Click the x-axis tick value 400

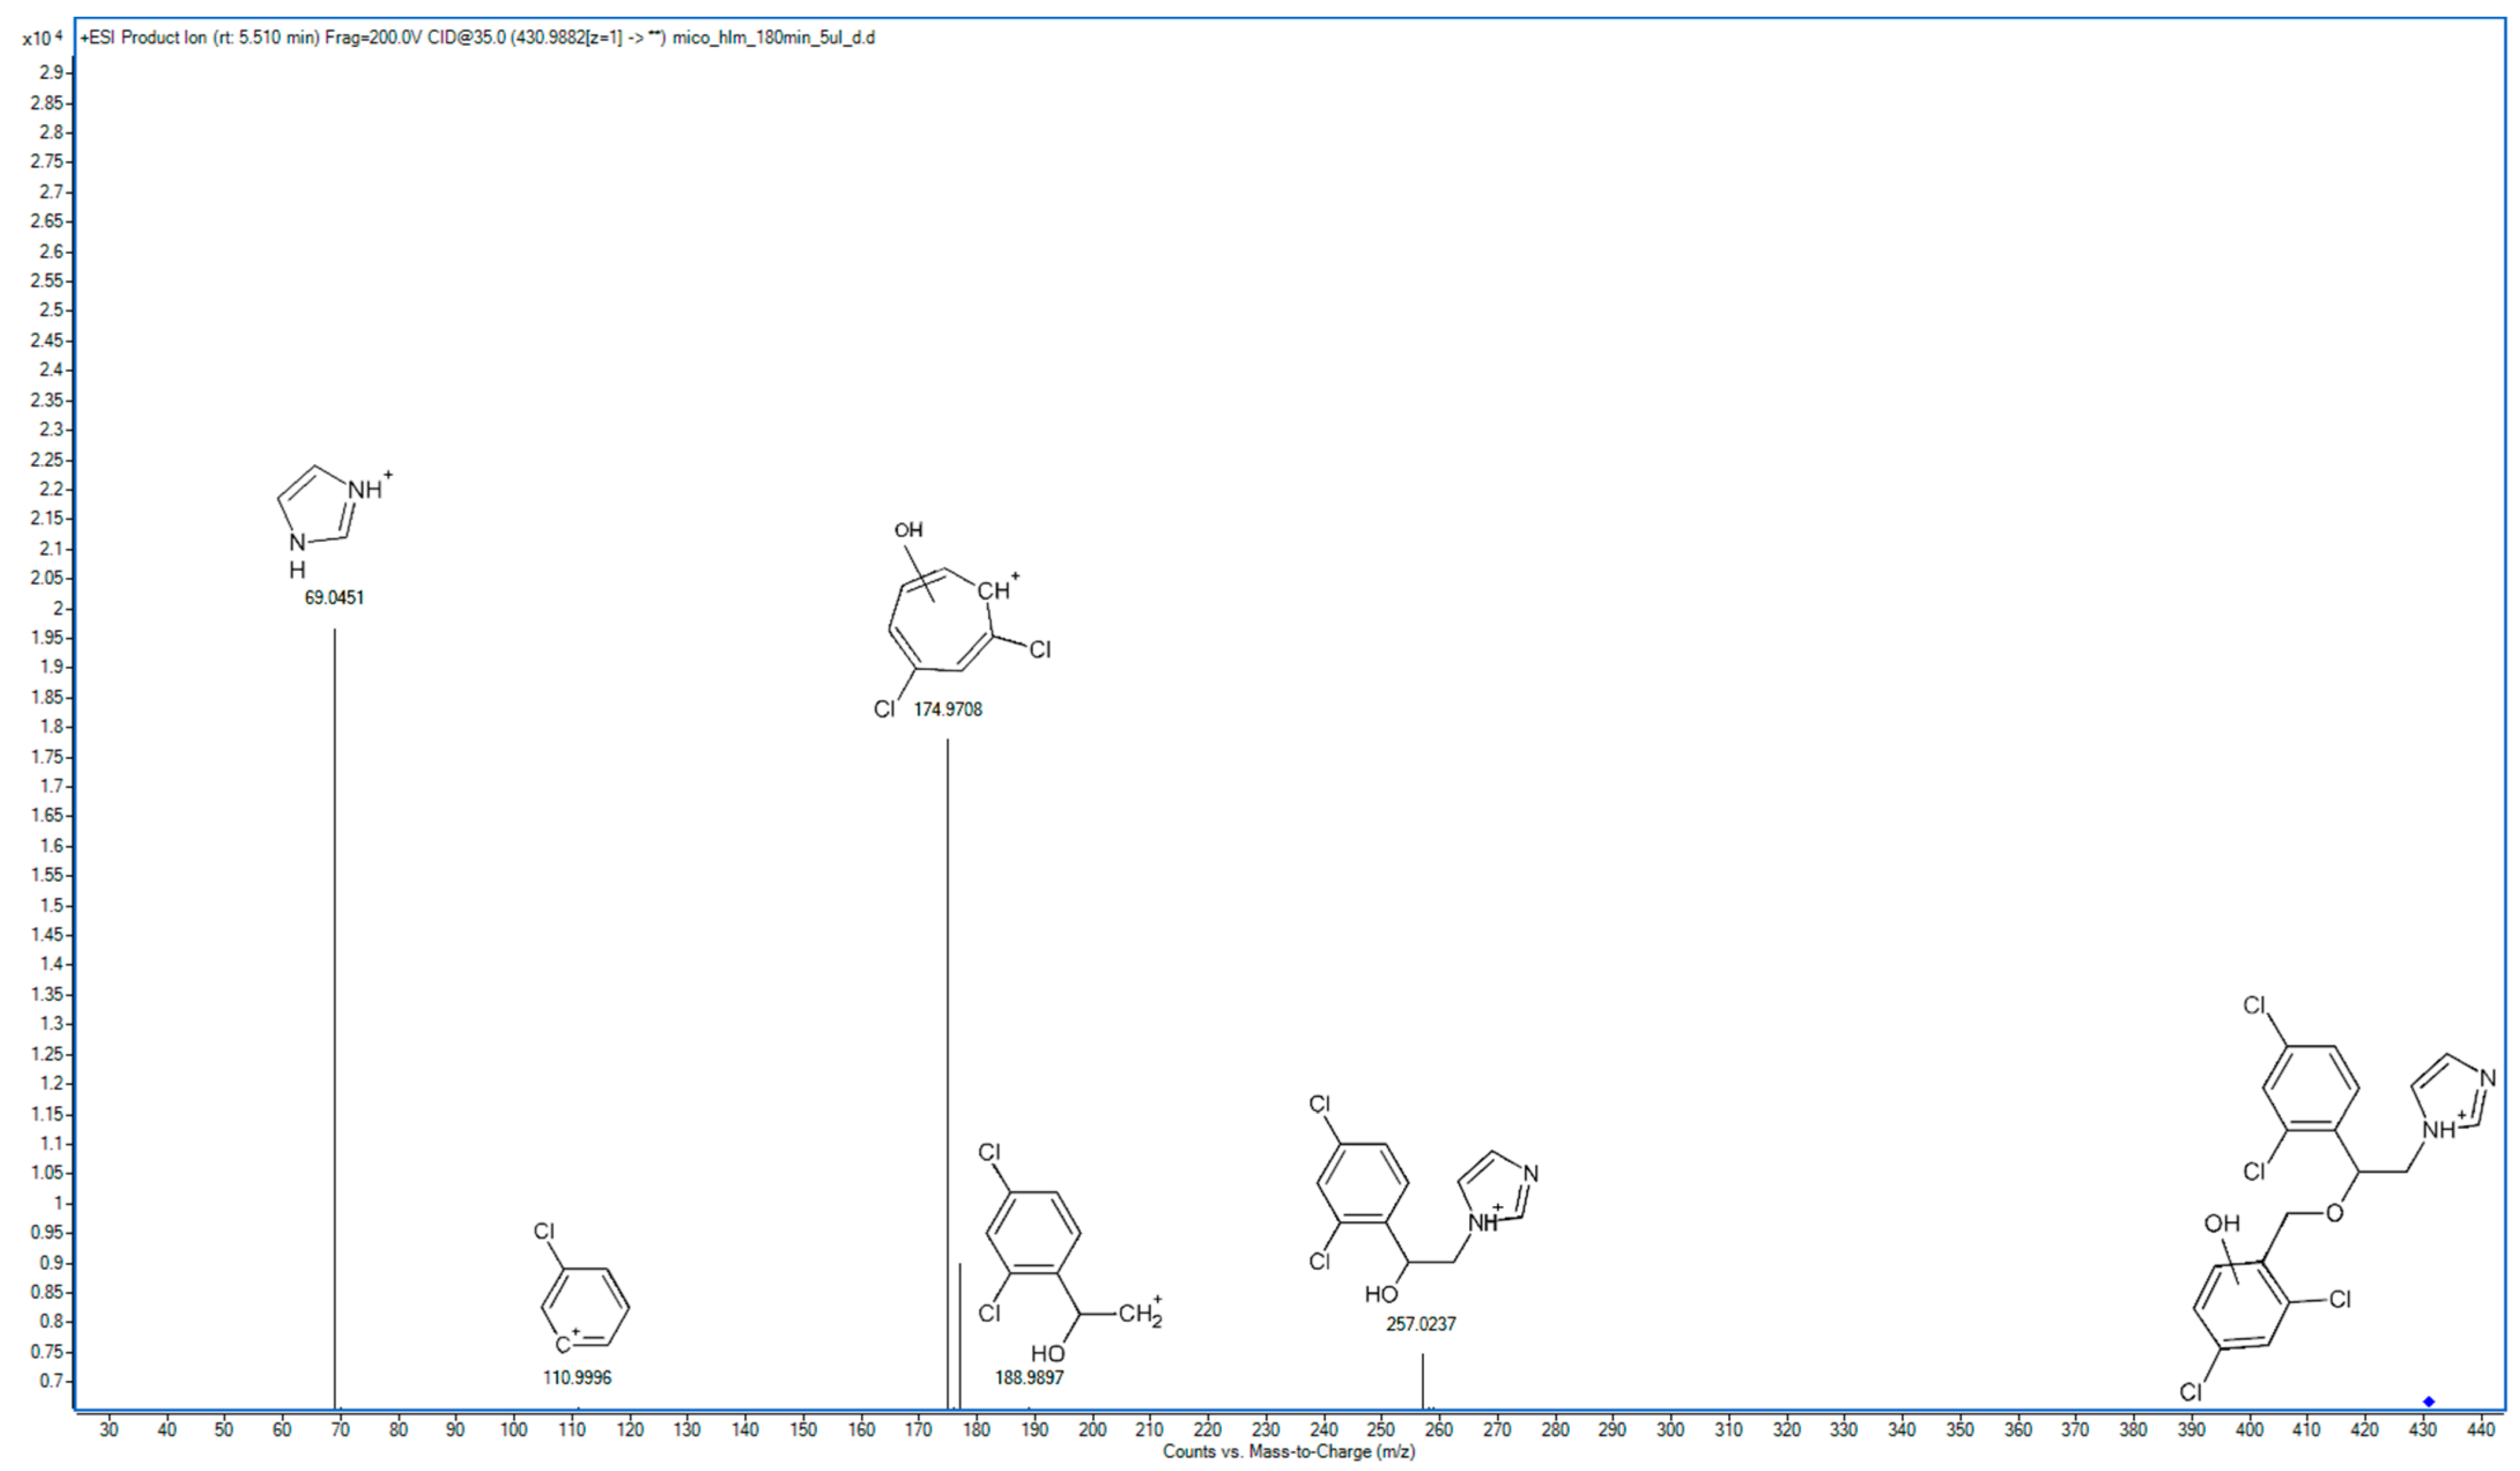2249,1430
